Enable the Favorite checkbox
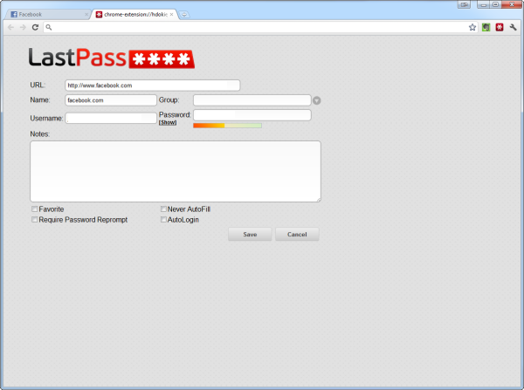Image resolution: width=524 pixels, height=390 pixels. pyautogui.click(x=35, y=209)
